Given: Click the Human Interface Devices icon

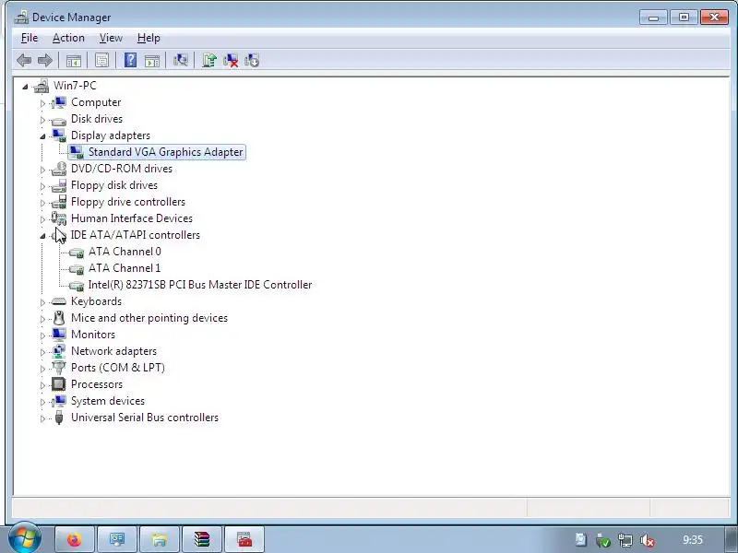Looking at the screenshot, I should 59,218.
